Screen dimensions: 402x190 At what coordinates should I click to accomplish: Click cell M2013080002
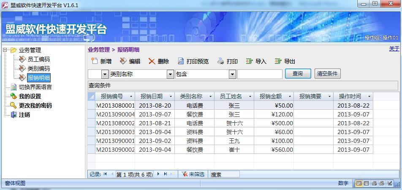115,123
